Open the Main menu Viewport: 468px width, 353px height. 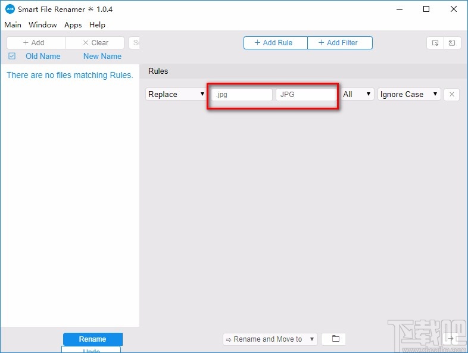coord(13,25)
